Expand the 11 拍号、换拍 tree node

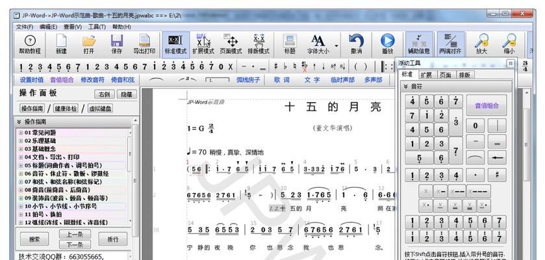coord(21,214)
